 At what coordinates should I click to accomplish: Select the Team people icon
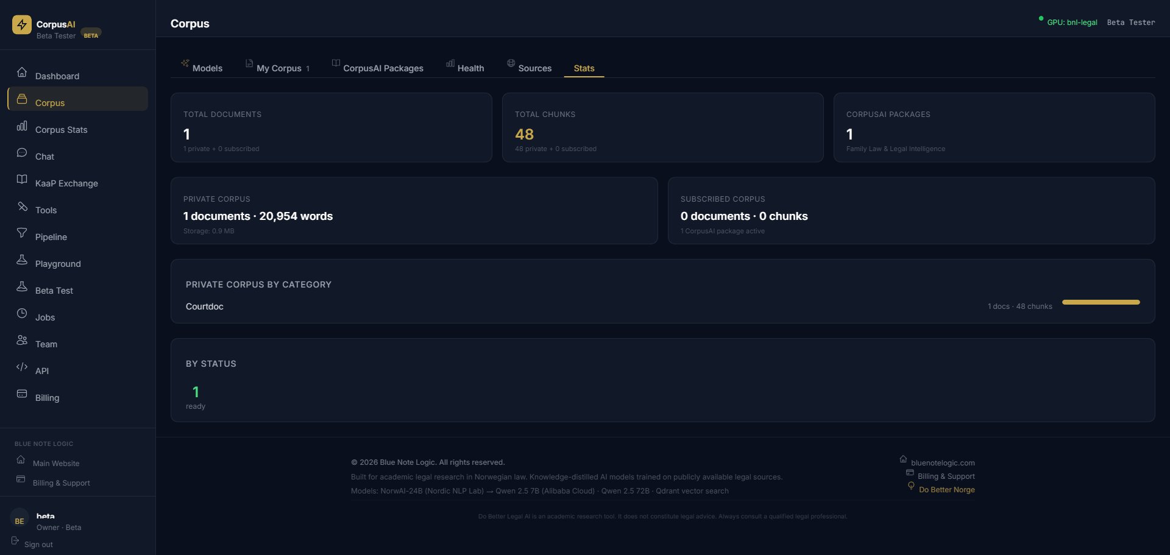click(22, 340)
